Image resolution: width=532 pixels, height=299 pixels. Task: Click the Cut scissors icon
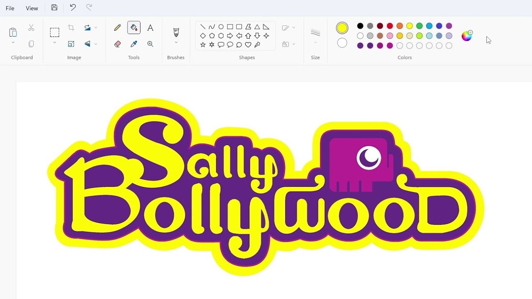click(x=31, y=28)
